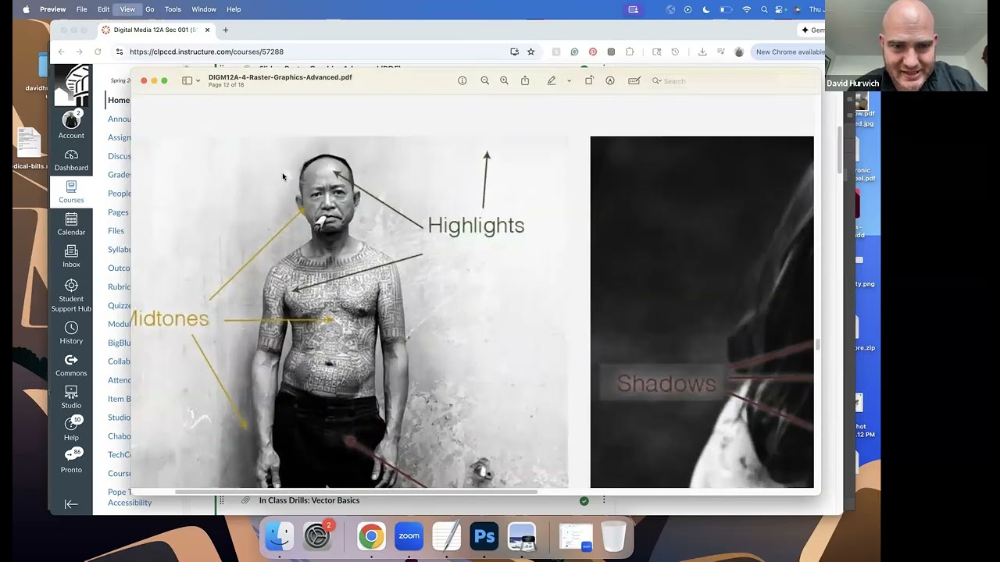Open the Apple menu

click(x=26, y=9)
